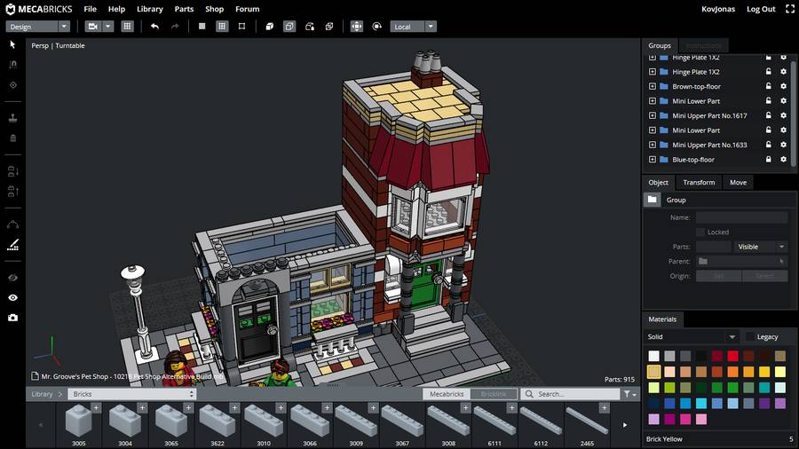799x449 pixels.
Task: Open the File menu
Action: tap(91, 9)
